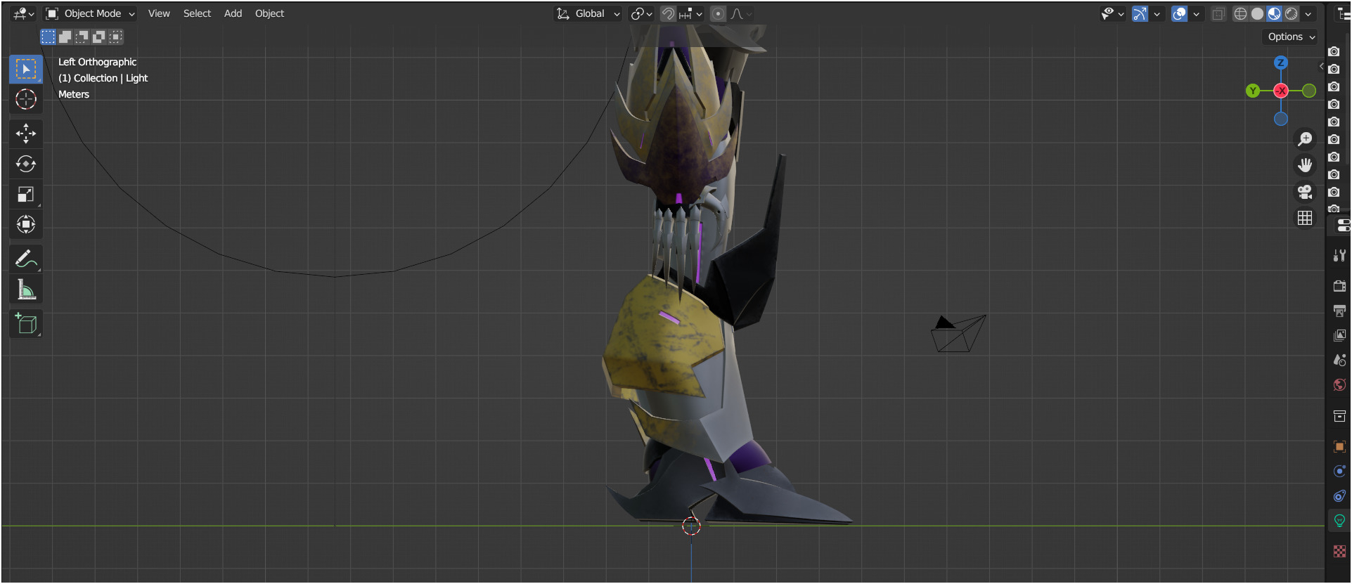
Task: Switch to Rendered viewport shading
Action: pos(1292,13)
